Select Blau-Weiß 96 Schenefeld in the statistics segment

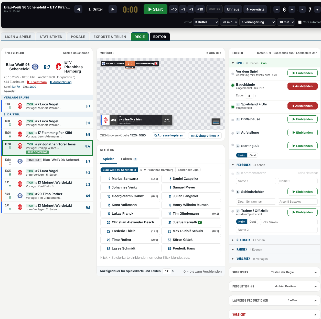pyautogui.click(x=119, y=170)
